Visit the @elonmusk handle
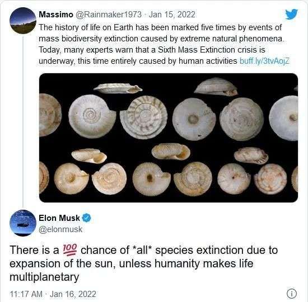The height and width of the screenshot is (302, 308). click(60, 229)
